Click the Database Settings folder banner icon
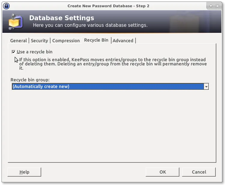The height and width of the screenshot is (185, 225). pos(15,21)
